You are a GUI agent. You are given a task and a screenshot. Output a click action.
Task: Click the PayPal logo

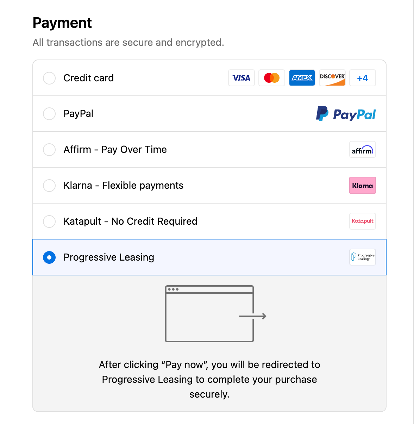point(346,114)
